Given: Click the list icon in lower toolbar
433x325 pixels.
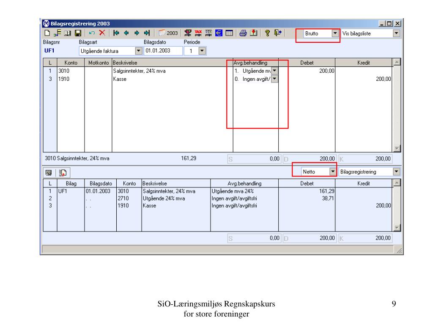Looking at the screenshot, I should click(x=49, y=173).
